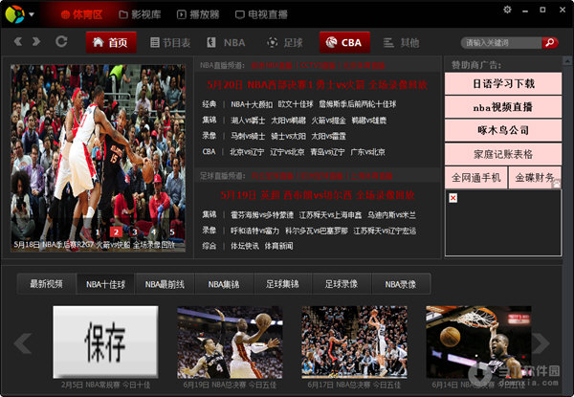Open the 其他 other section

click(x=401, y=43)
